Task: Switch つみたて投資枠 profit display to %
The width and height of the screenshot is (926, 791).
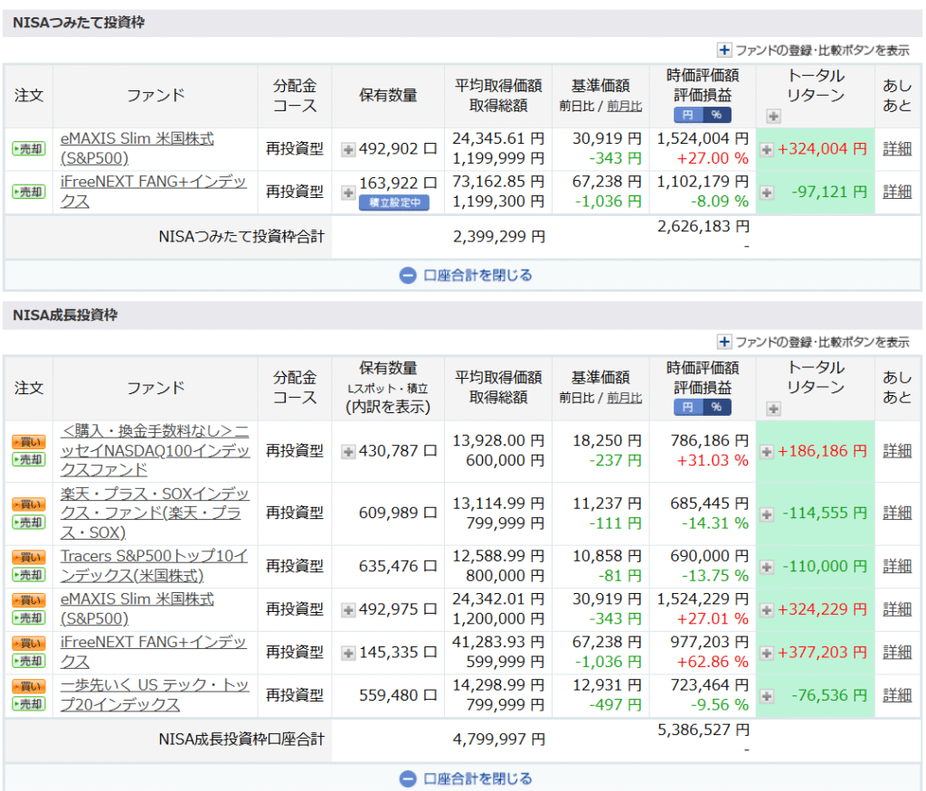Action: 716,115
